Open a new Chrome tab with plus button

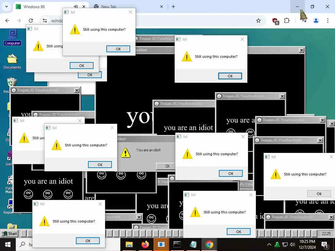[173, 7]
